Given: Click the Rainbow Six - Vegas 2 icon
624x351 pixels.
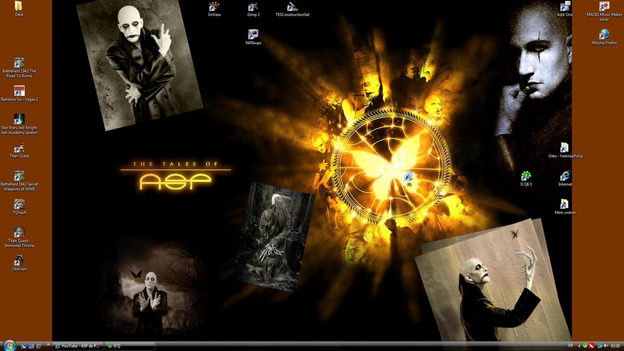Looking at the screenshot, I should pos(19,93).
